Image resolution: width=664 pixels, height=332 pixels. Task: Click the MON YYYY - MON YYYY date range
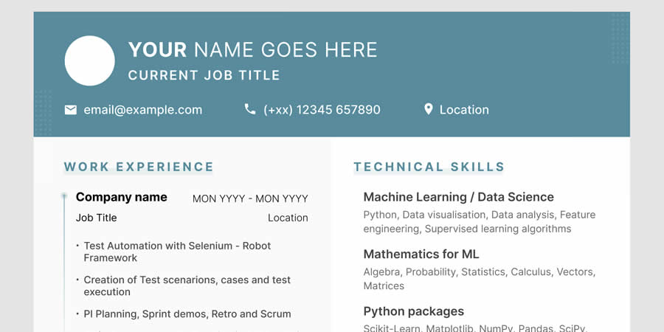click(250, 198)
